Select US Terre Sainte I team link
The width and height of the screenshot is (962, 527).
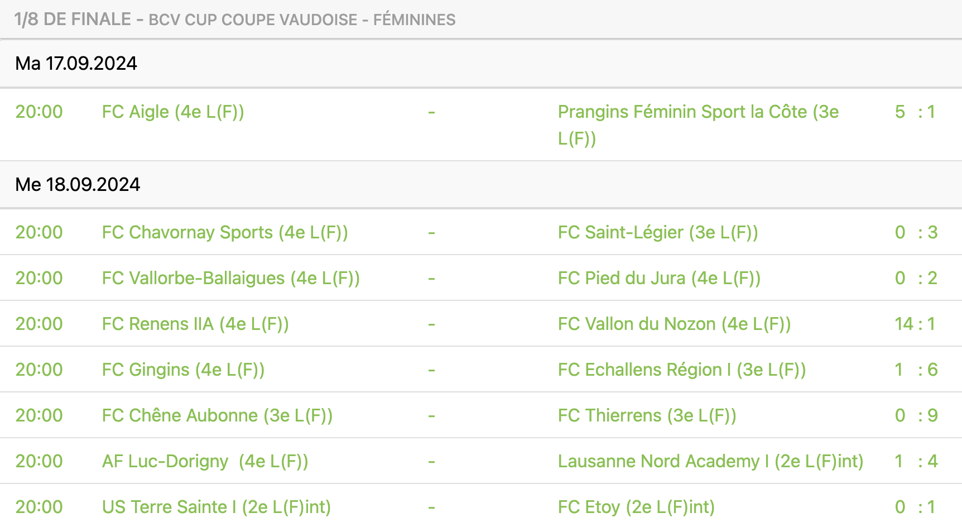coord(217,507)
